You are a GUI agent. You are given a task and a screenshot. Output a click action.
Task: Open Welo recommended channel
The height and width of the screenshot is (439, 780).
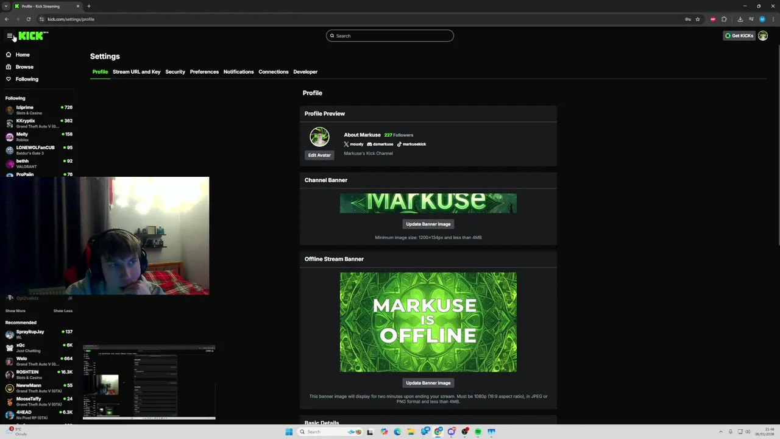39,361
